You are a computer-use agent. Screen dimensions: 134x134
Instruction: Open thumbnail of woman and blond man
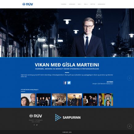[28, 100]
